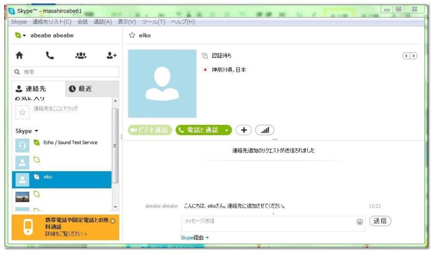The width and height of the screenshot is (433, 254).
Task: Click the pane splitter dots handle
Action: pos(121,137)
